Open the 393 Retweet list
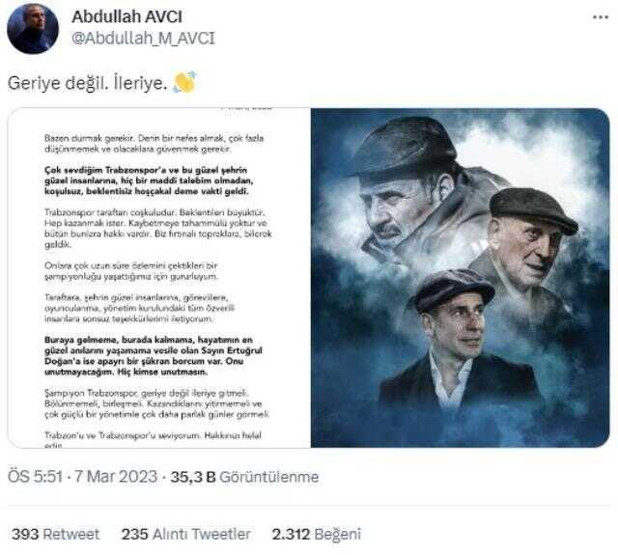 click(56, 534)
